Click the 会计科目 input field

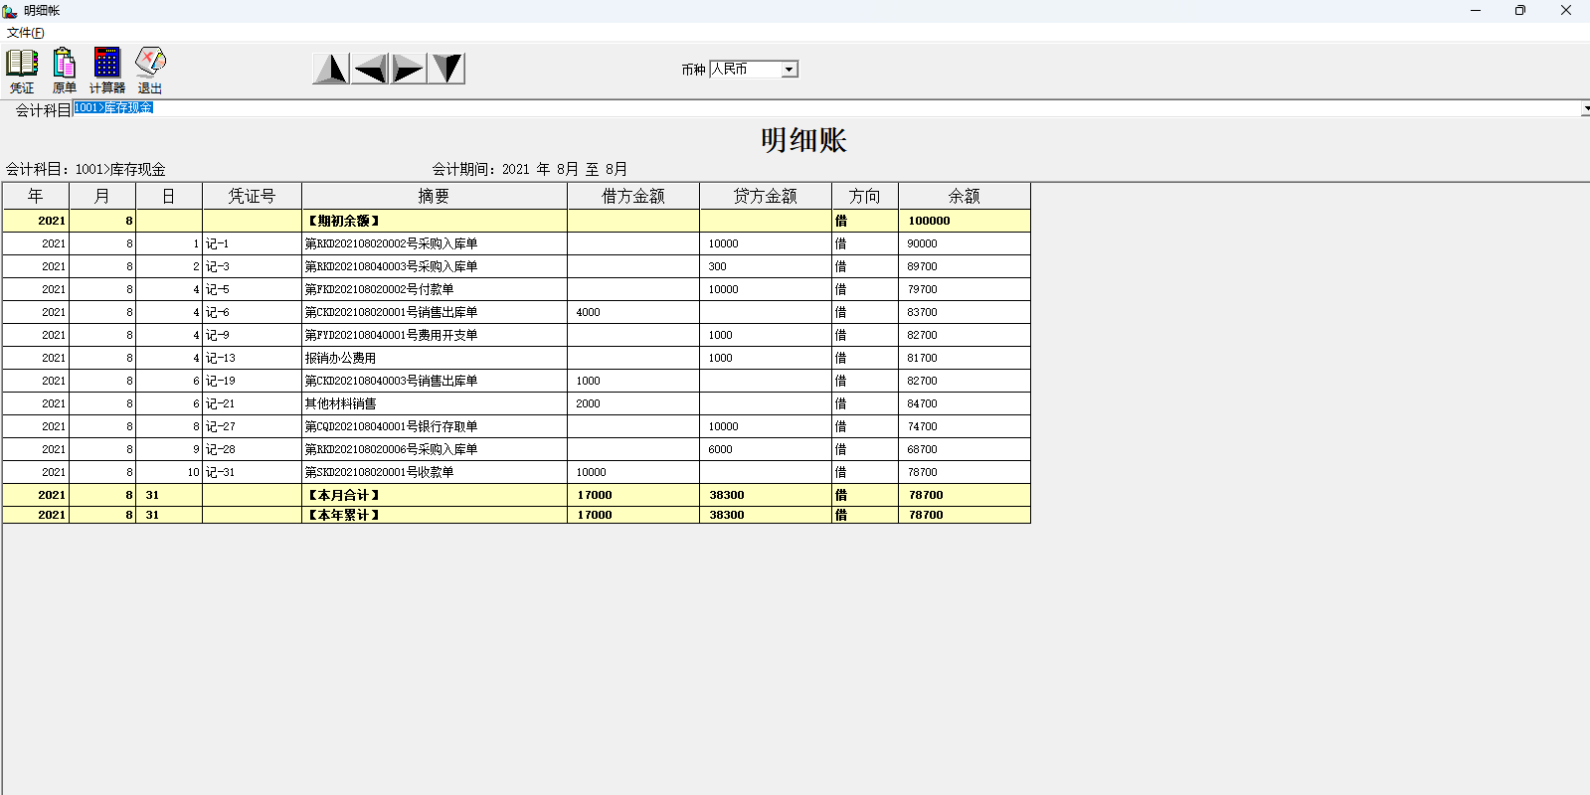(x=795, y=108)
